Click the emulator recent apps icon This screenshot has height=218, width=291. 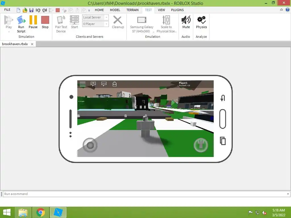click(x=223, y=141)
